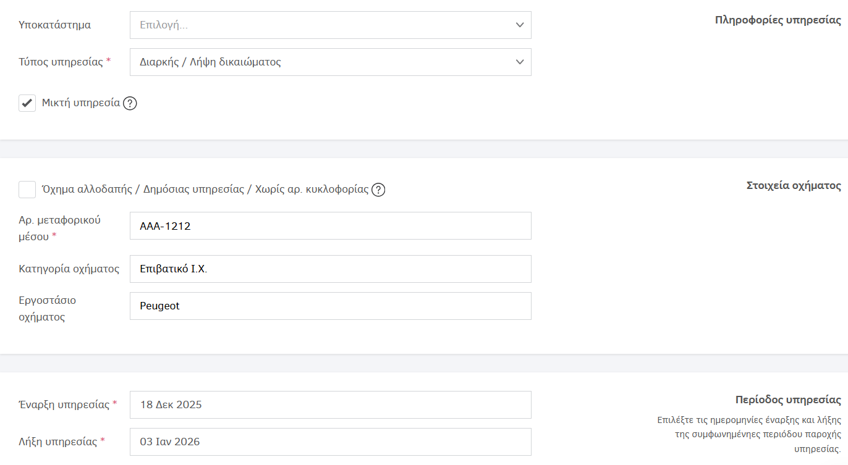Click the Υποκατάστημα field label
Image resolution: width=848 pixels, height=465 pixels.
[x=55, y=25]
